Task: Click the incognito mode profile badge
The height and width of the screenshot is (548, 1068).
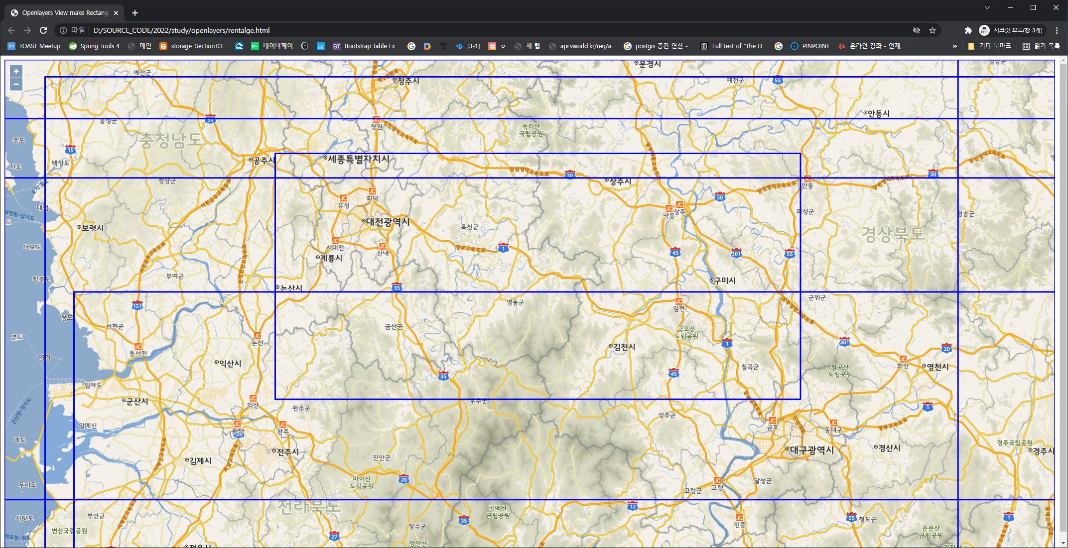Action: point(1011,30)
